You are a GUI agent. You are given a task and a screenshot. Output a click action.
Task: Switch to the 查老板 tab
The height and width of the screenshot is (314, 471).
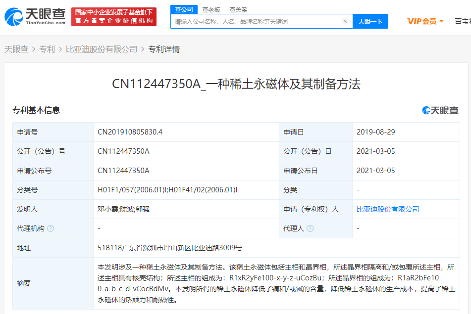[x=210, y=9]
